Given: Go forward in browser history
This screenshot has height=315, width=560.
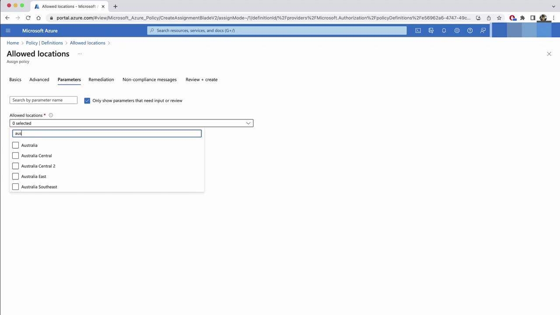Looking at the screenshot, I should tap(18, 18).
